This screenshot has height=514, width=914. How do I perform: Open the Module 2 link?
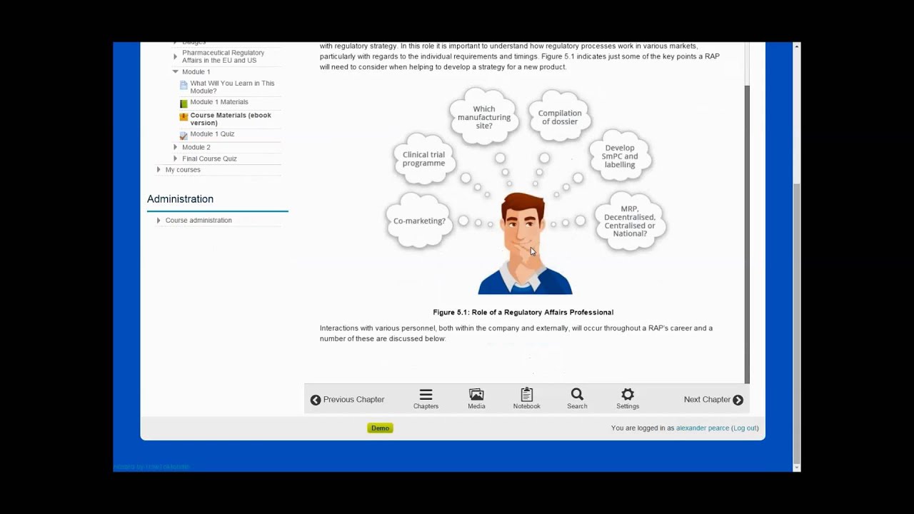click(196, 147)
